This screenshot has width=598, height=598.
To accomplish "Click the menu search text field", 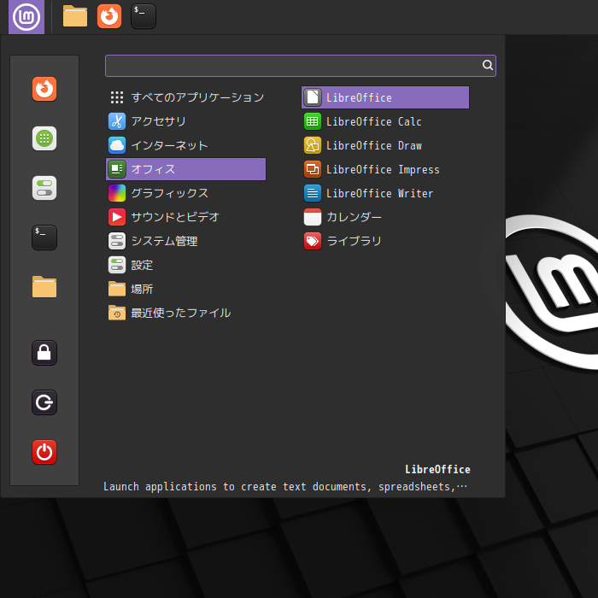I will 292,65.
